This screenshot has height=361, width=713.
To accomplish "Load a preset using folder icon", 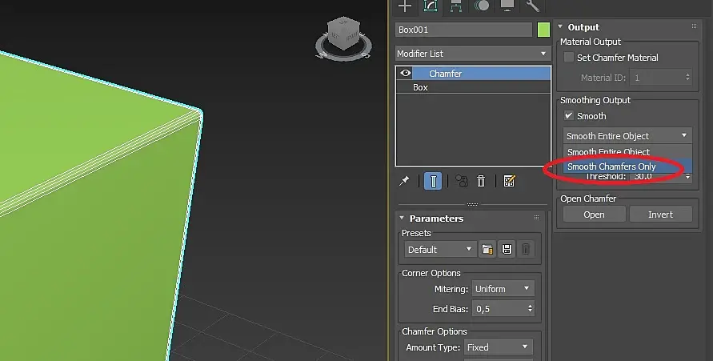I will [x=487, y=249].
